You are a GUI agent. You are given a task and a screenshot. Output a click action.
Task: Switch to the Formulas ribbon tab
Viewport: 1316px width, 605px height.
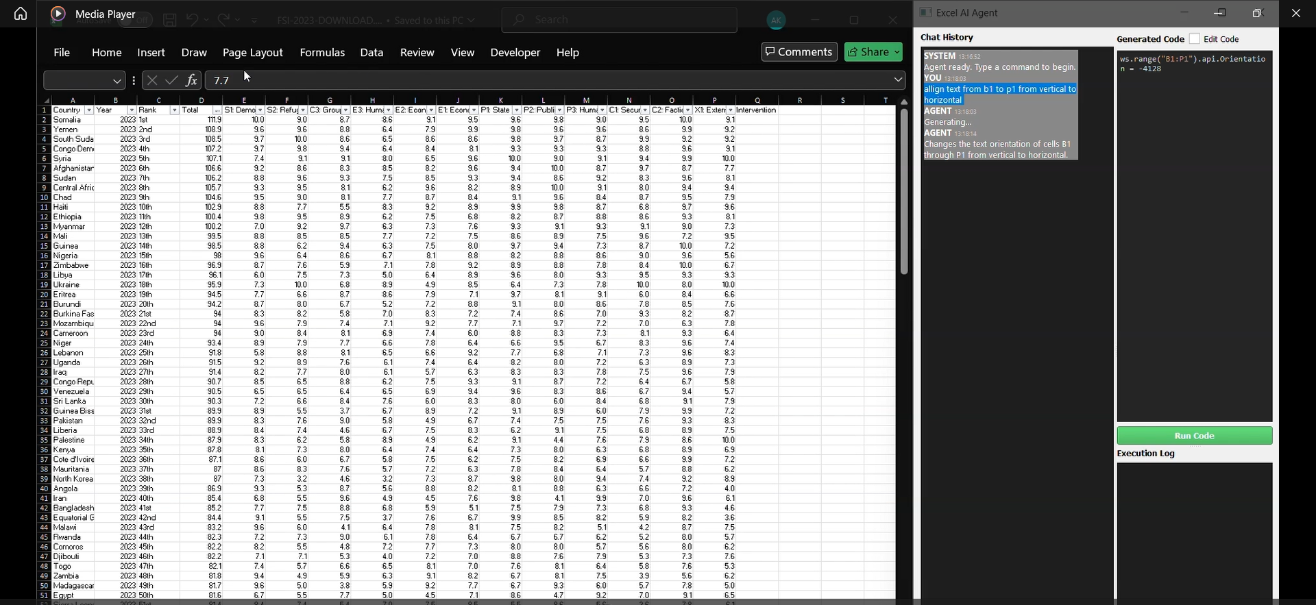(322, 52)
